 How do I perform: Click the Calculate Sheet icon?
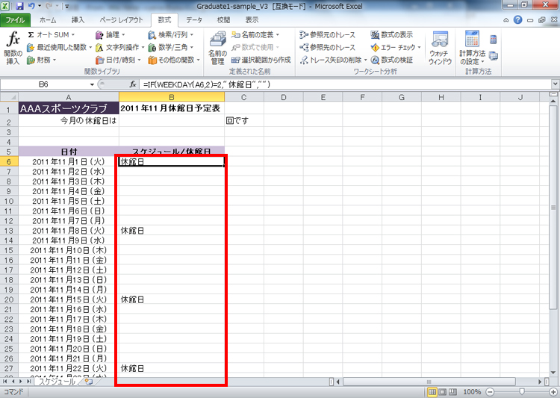pyautogui.click(x=494, y=56)
